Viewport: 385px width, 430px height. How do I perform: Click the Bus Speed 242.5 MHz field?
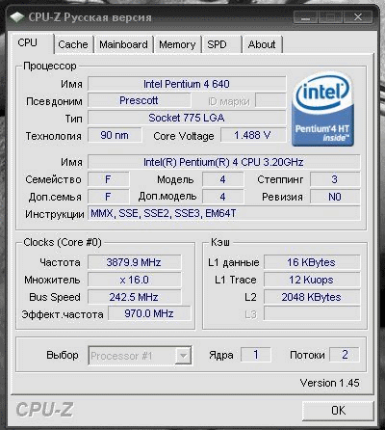coord(134,297)
